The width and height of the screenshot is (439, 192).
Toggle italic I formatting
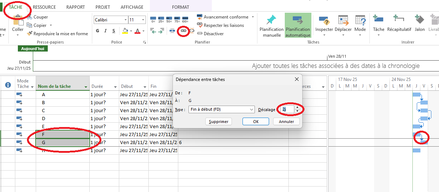(106, 31)
